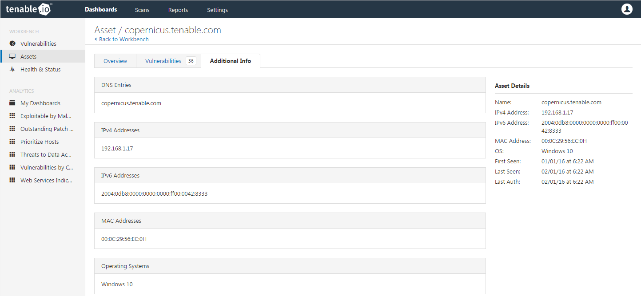This screenshot has height=296, width=641.
Task: Click grid icon beside Vulnerabilities by C...
Action: click(x=12, y=167)
